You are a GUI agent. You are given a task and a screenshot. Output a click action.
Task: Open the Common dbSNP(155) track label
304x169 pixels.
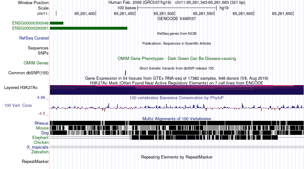point(28,73)
